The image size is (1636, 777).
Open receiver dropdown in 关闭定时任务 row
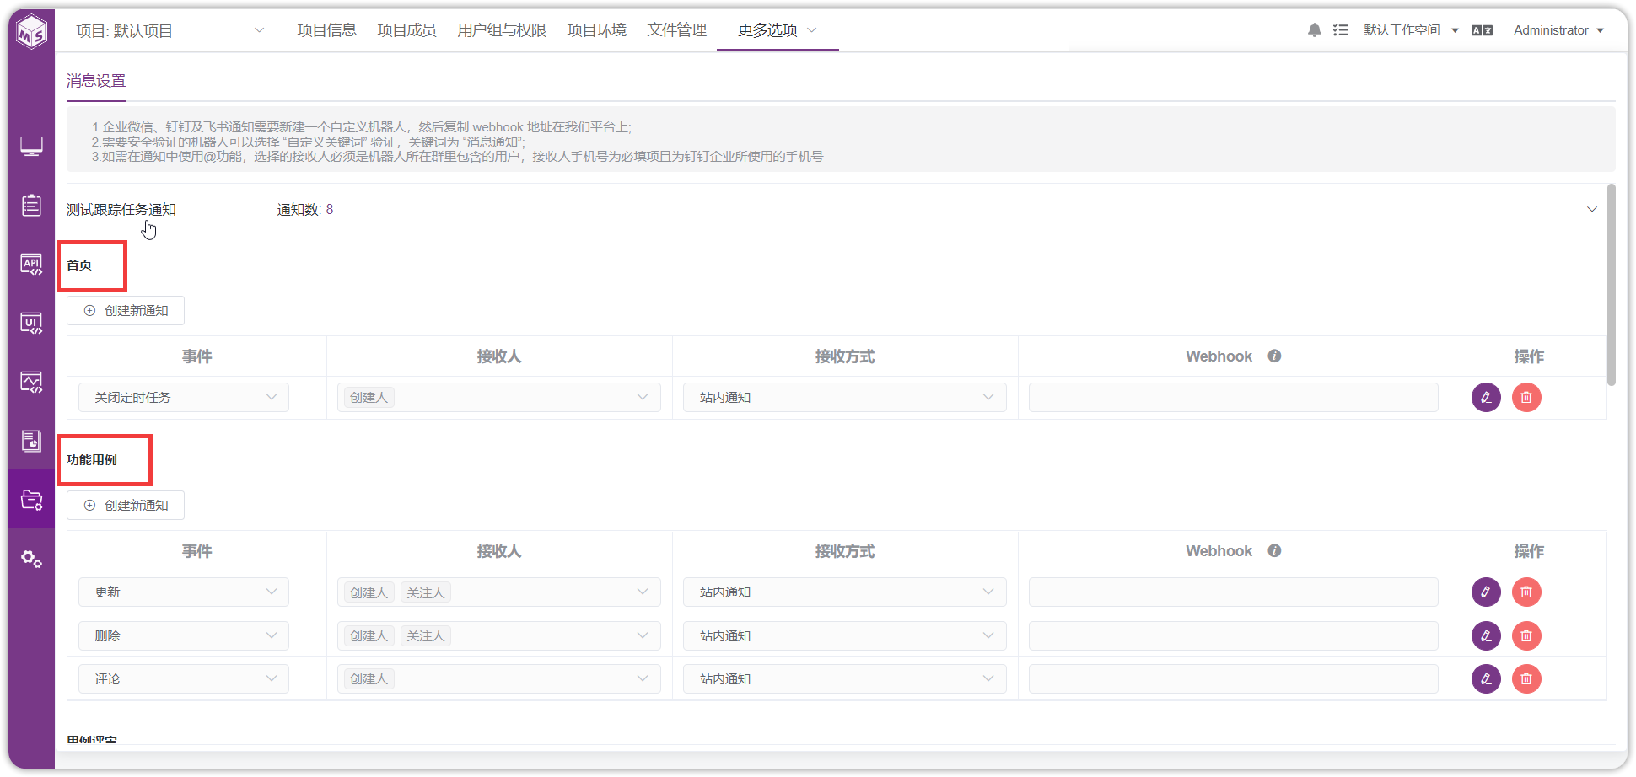point(499,397)
